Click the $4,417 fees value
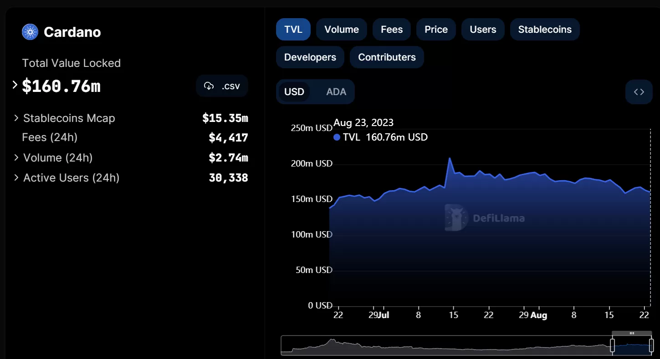660x359 pixels. tap(228, 137)
